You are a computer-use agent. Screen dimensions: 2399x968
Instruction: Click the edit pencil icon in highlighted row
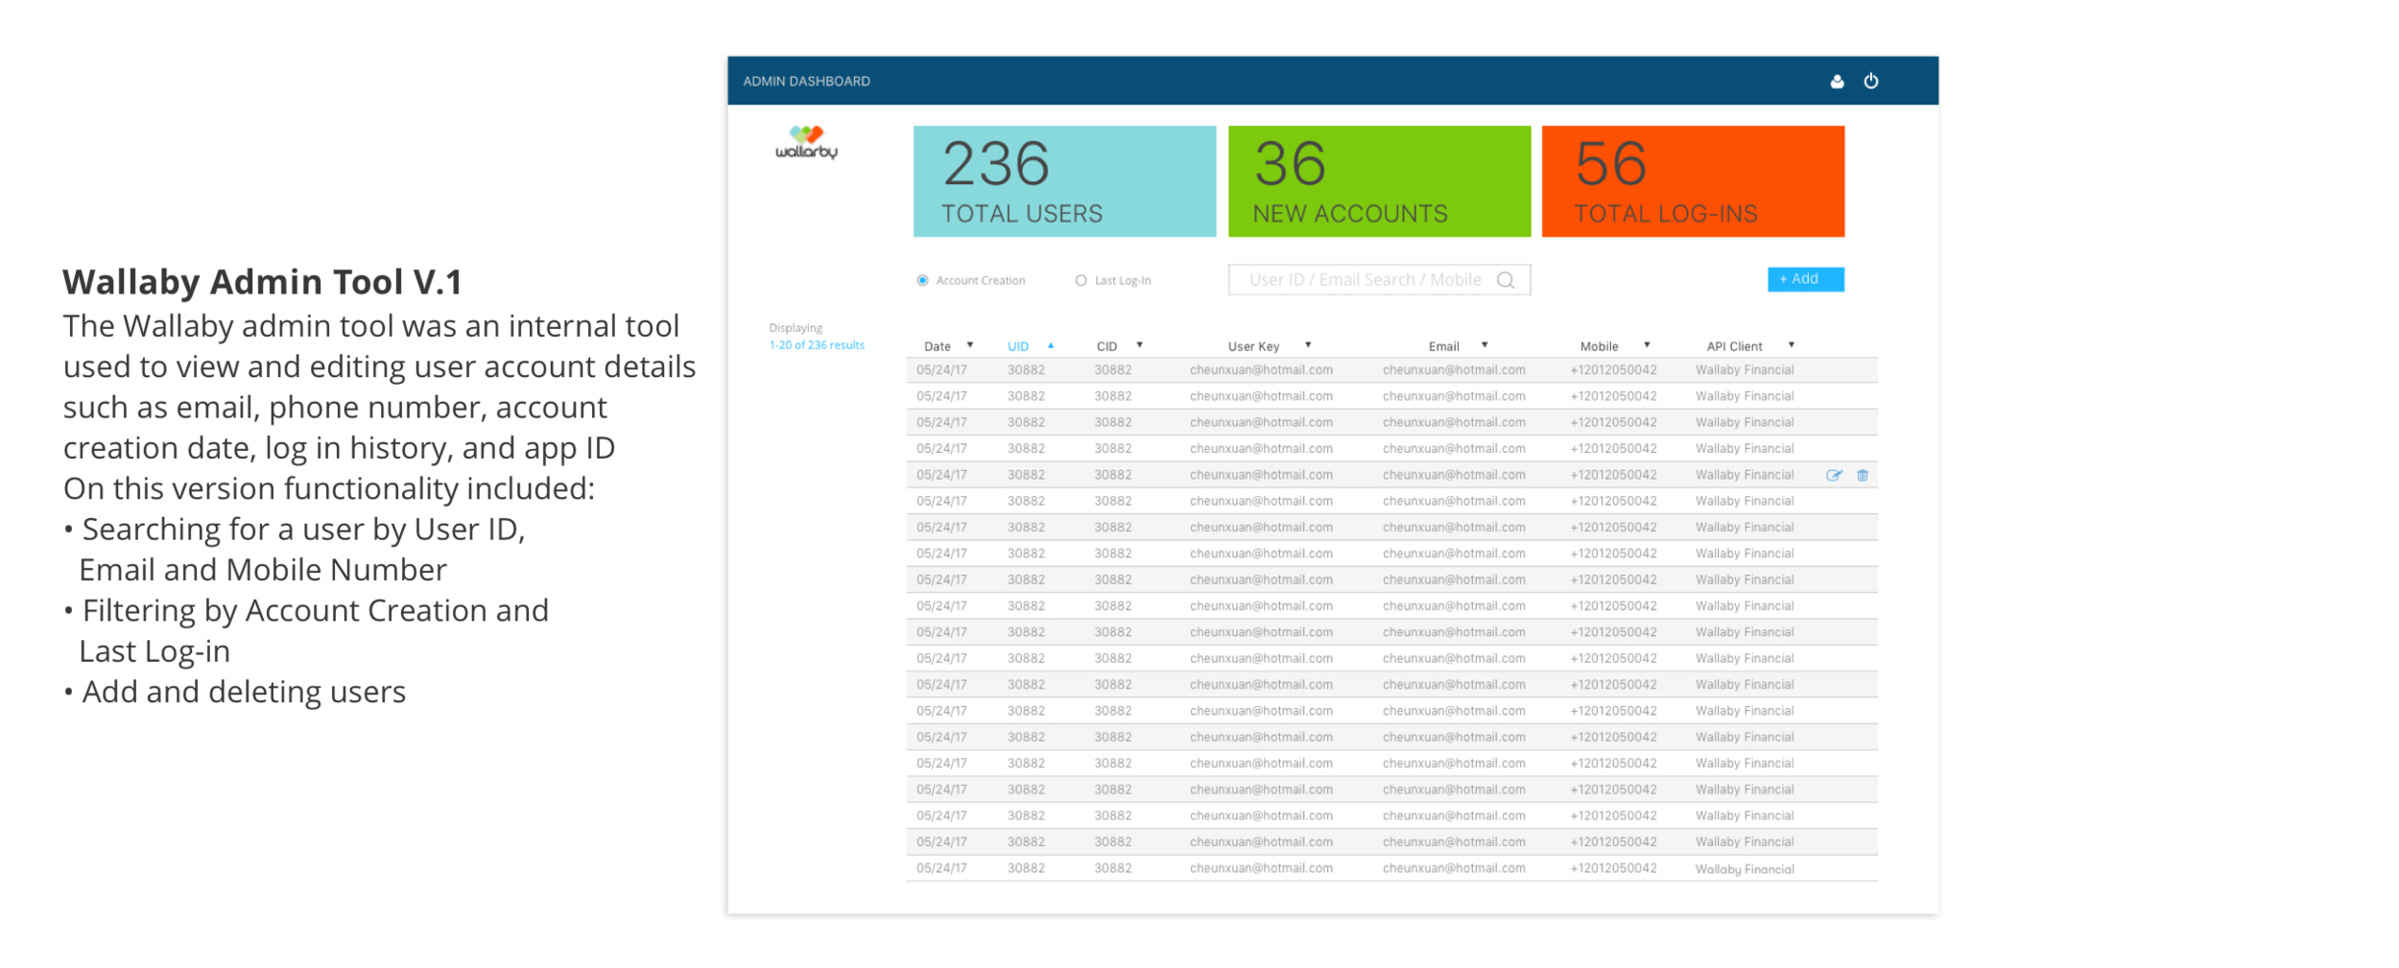pos(1834,475)
